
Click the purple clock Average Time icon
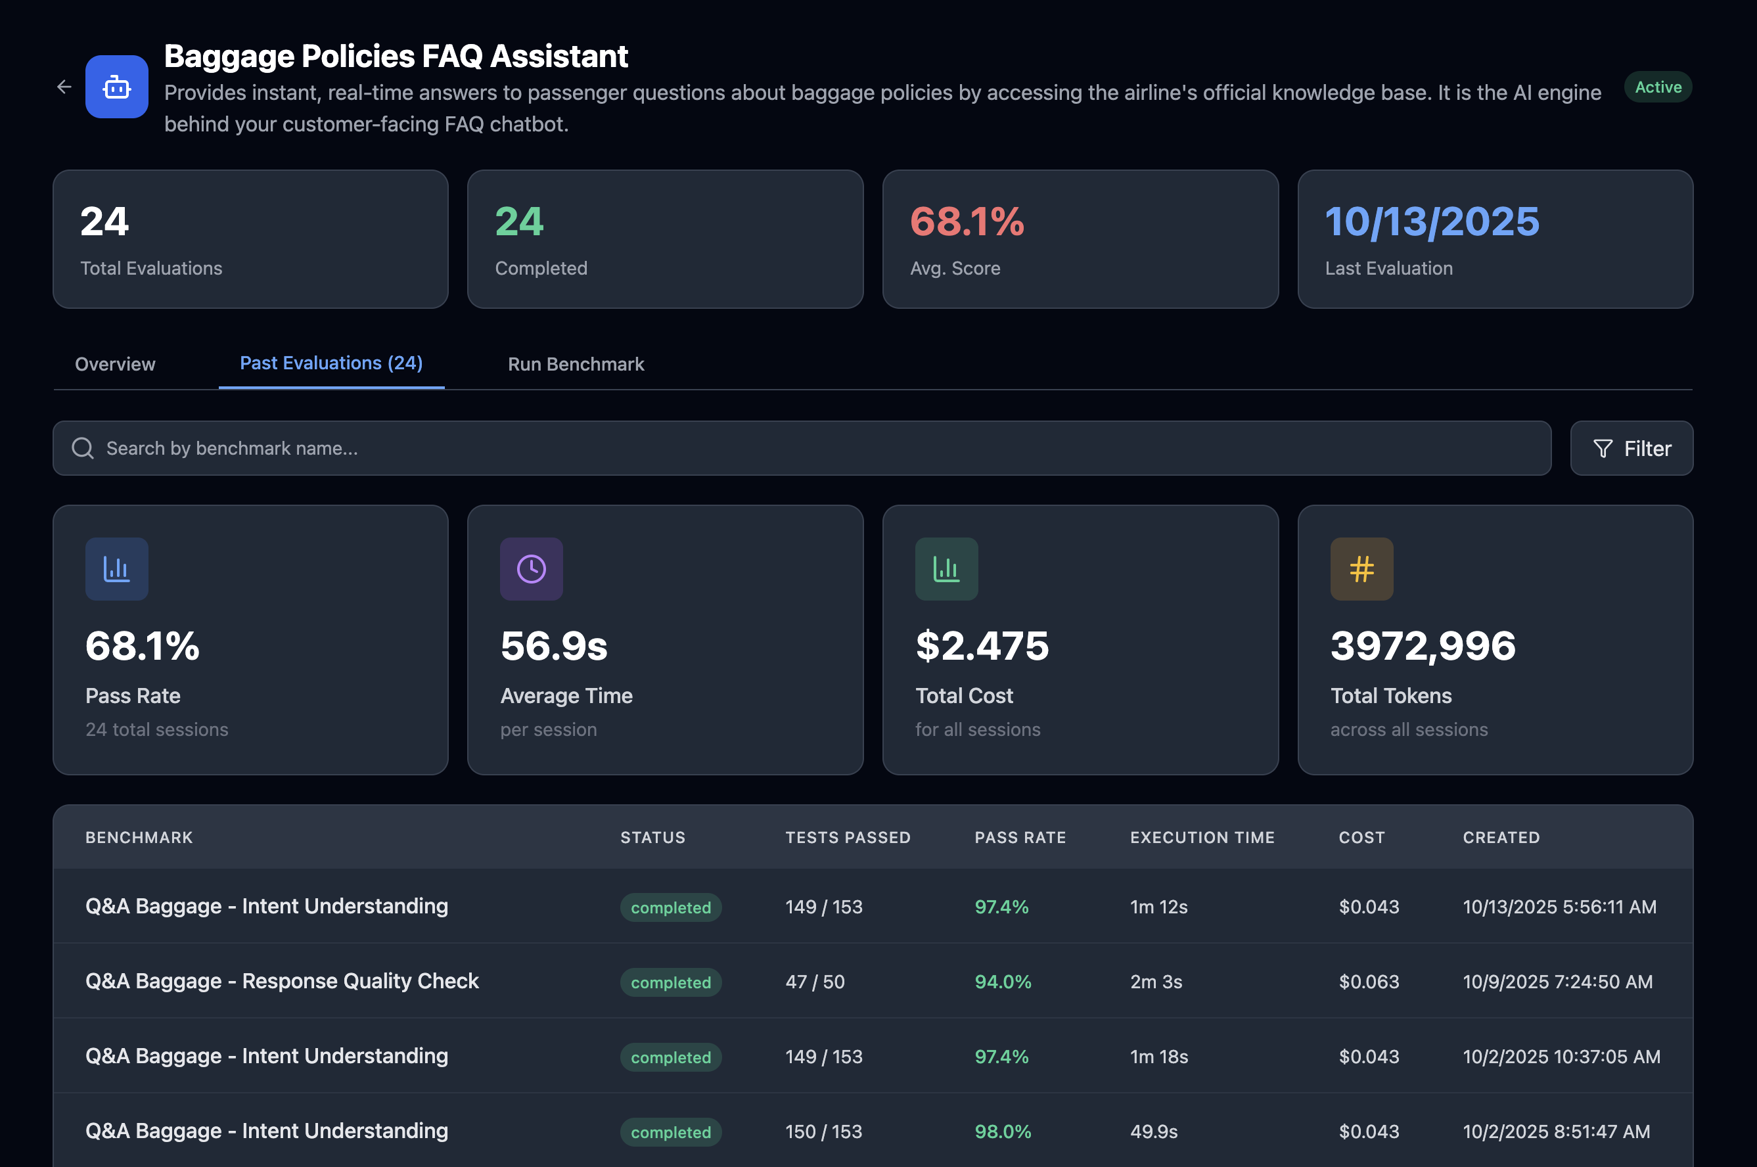pyautogui.click(x=532, y=569)
